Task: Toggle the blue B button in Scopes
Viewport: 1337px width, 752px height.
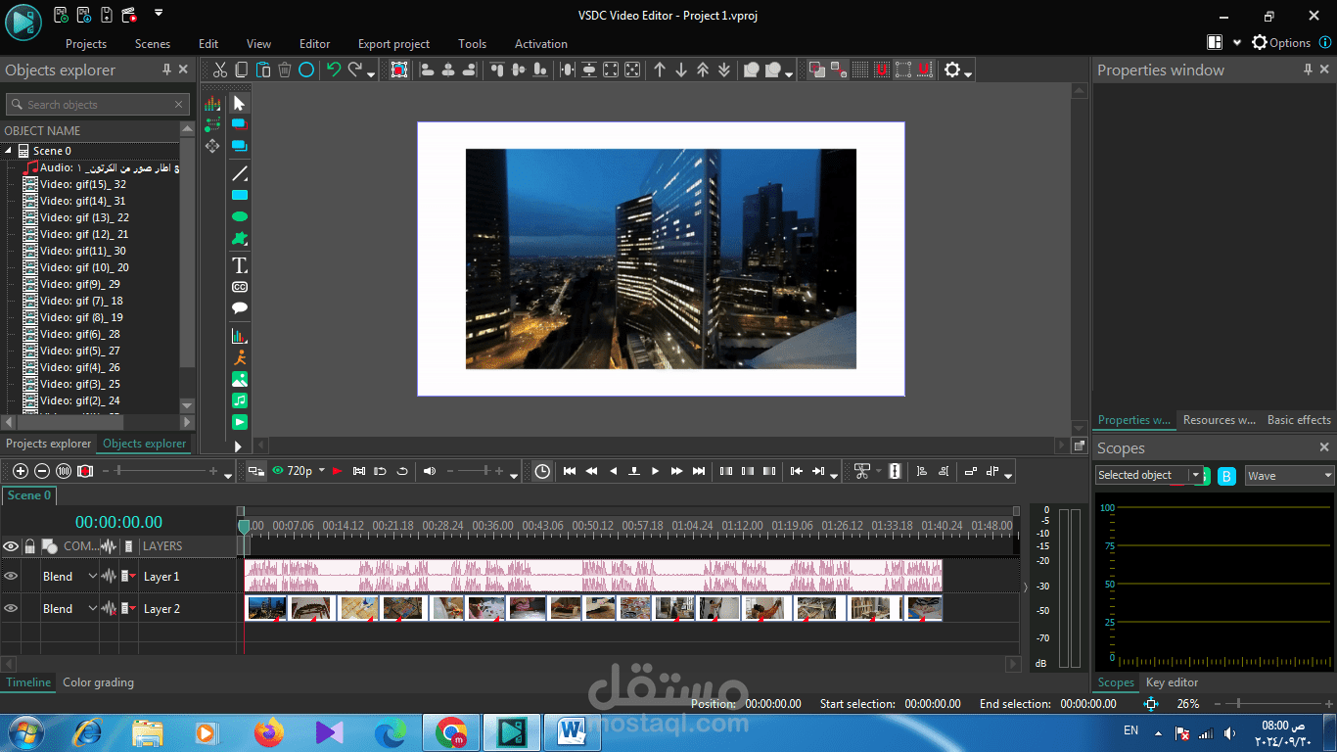Action: tap(1226, 476)
